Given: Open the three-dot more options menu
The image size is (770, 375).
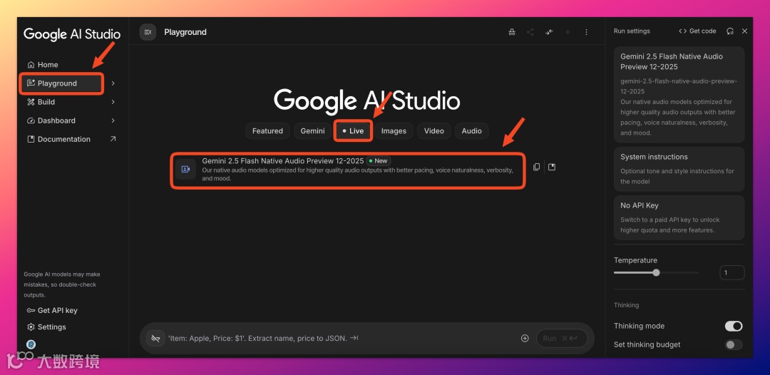Looking at the screenshot, I should 586,32.
